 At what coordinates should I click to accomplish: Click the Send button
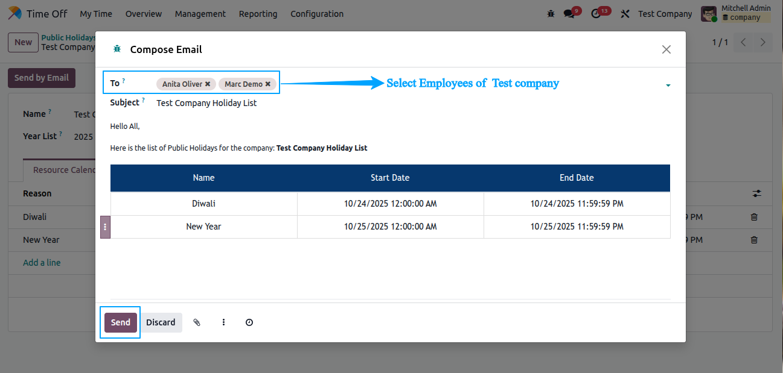[x=121, y=322]
